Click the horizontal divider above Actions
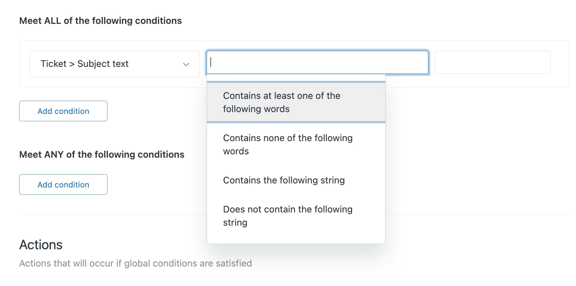Screen dimensions: 576x286 point(110,215)
